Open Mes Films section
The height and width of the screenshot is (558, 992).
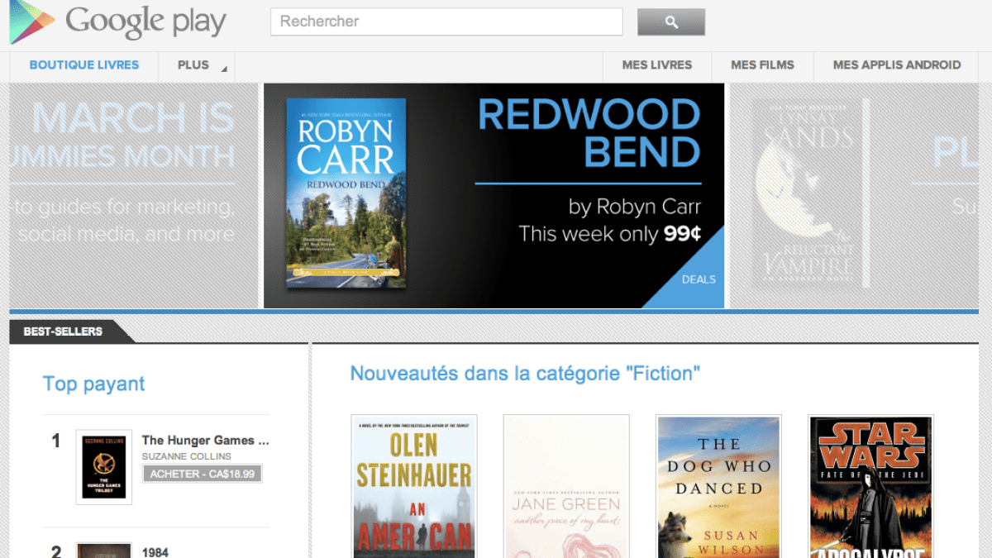762,65
